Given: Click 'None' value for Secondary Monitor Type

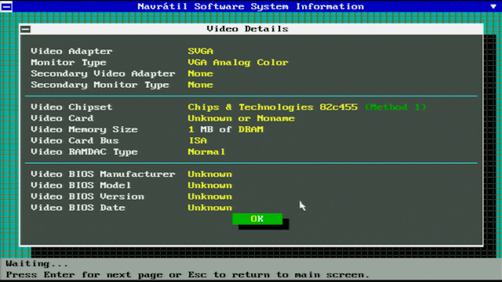Looking at the screenshot, I should pyautogui.click(x=201, y=85).
